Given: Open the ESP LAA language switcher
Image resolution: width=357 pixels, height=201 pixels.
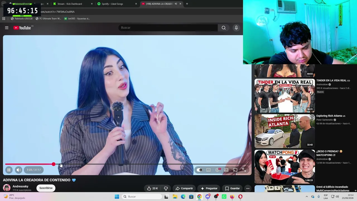Looking at the screenshot, I should pyautogui.click(x=326, y=197).
